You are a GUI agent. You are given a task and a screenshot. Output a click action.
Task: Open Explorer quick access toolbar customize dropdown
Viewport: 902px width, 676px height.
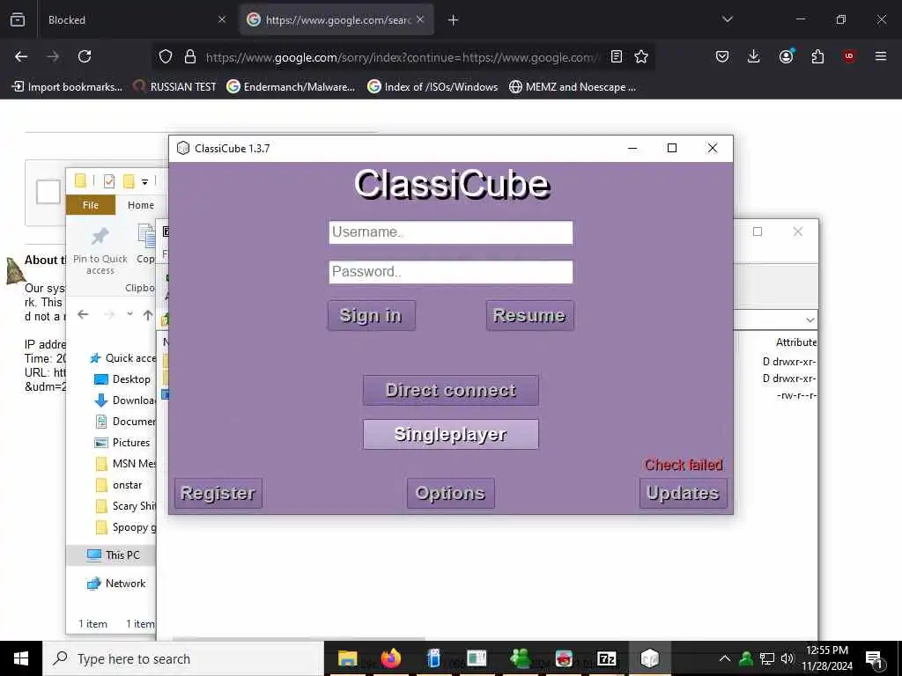point(145,181)
